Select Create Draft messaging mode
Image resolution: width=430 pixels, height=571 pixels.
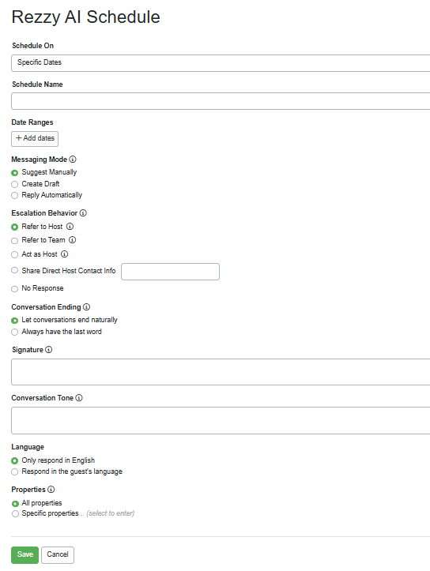14,184
